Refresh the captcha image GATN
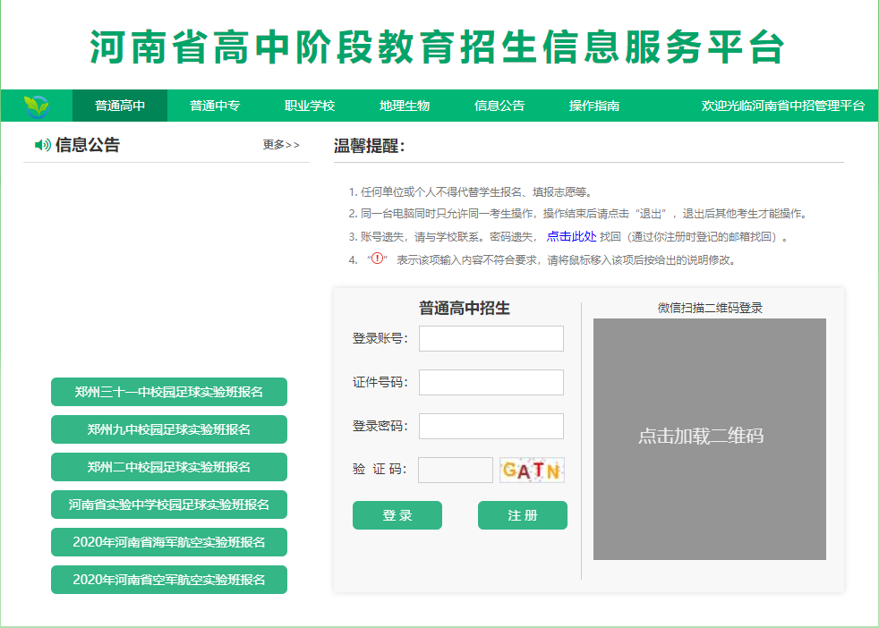The width and height of the screenshot is (879, 628). (x=532, y=470)
